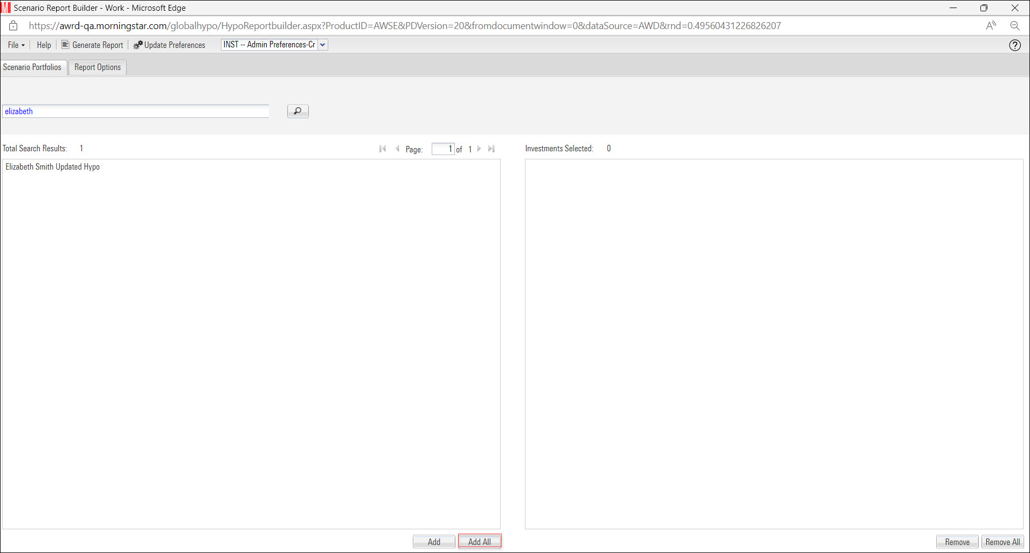This screenshot has height=553, width=1030.
Task: Go to first page arrow
Action: pyautogui.click(x=383, y=149)
